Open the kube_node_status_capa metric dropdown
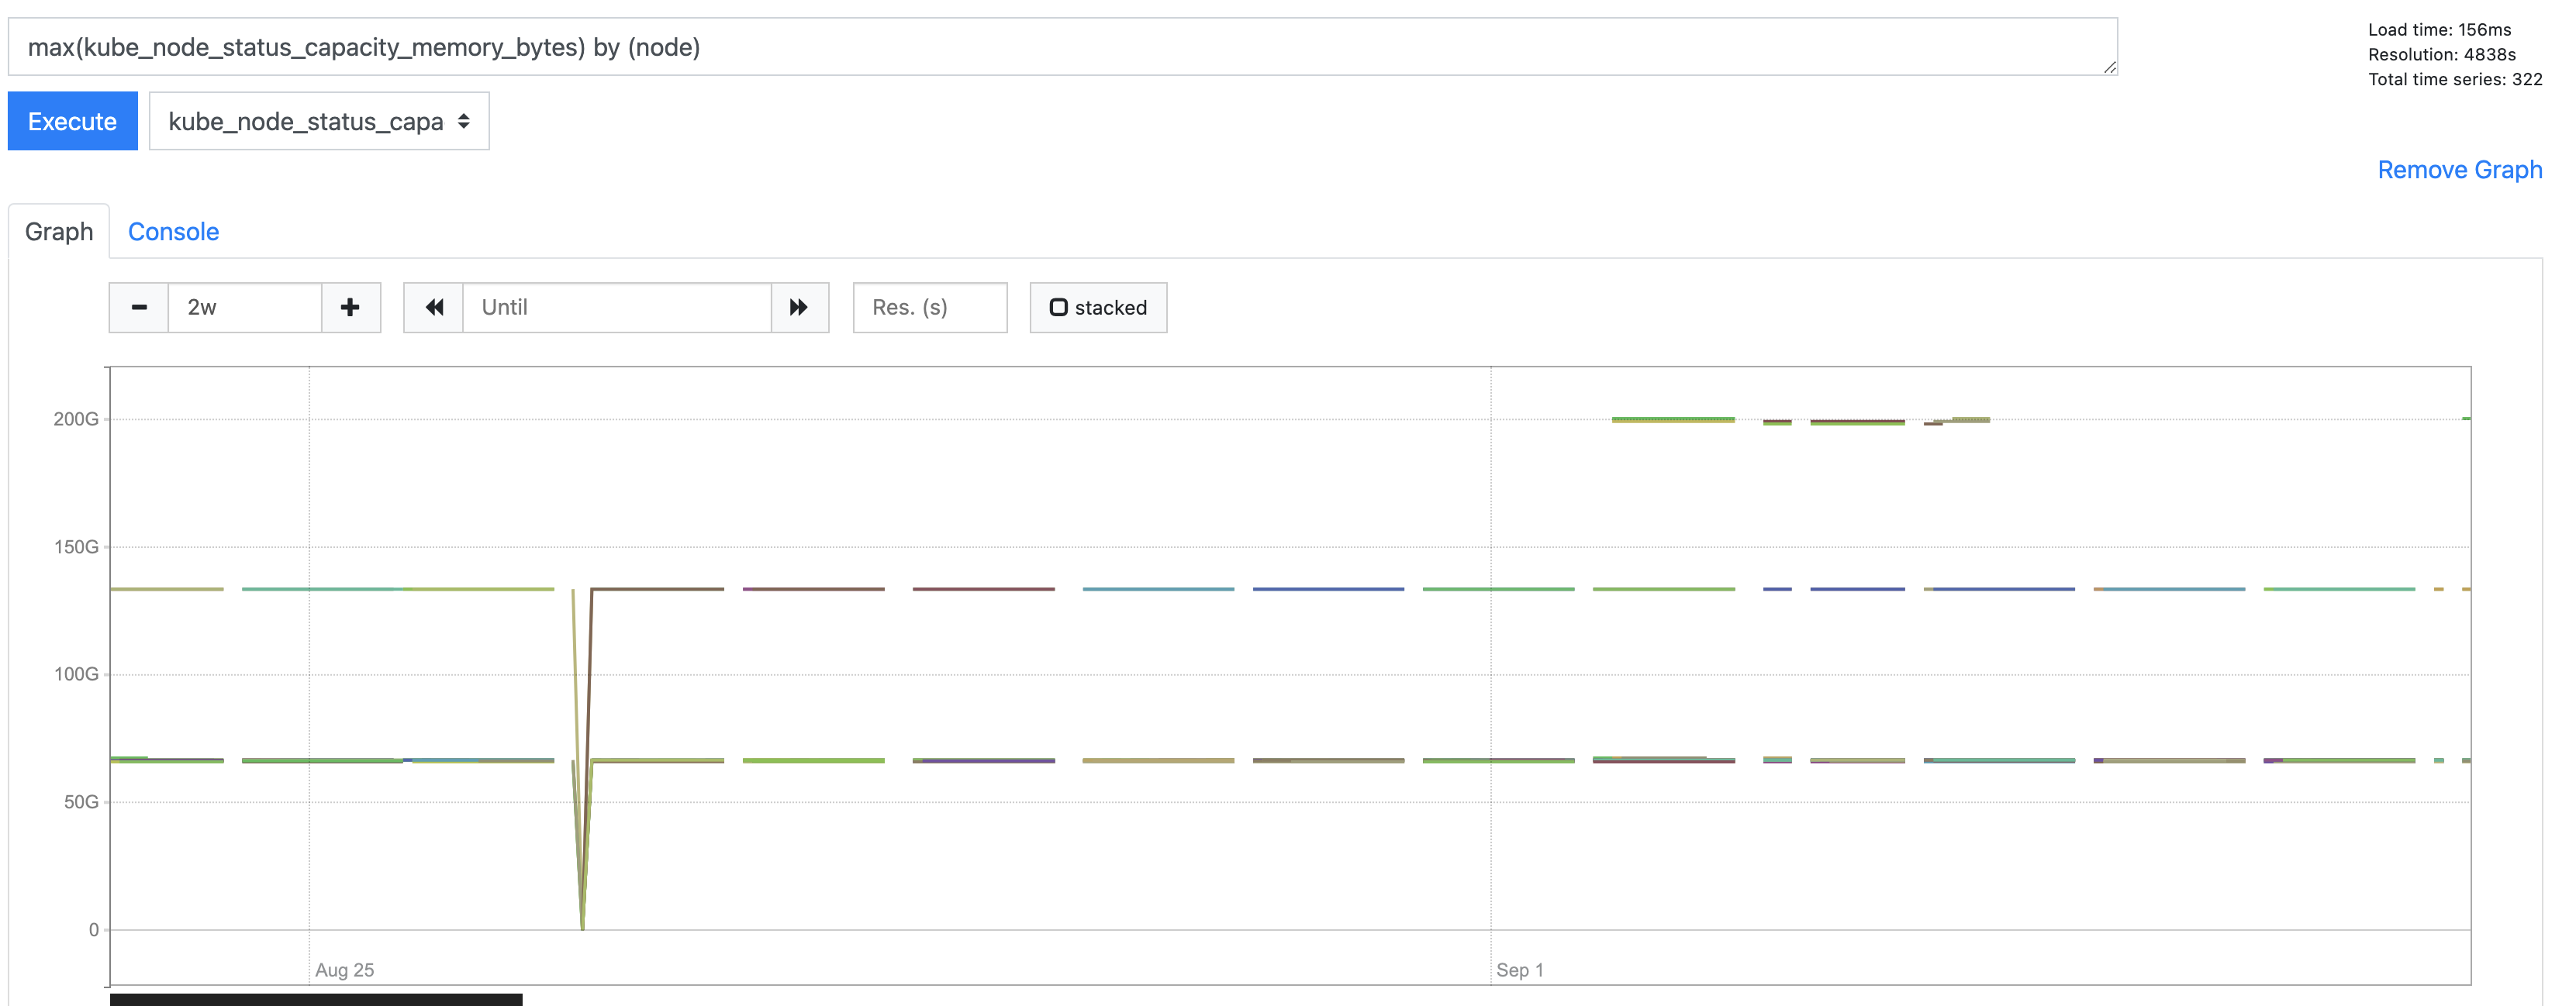Screen dimensions: 2576x1006 point(318,121)
